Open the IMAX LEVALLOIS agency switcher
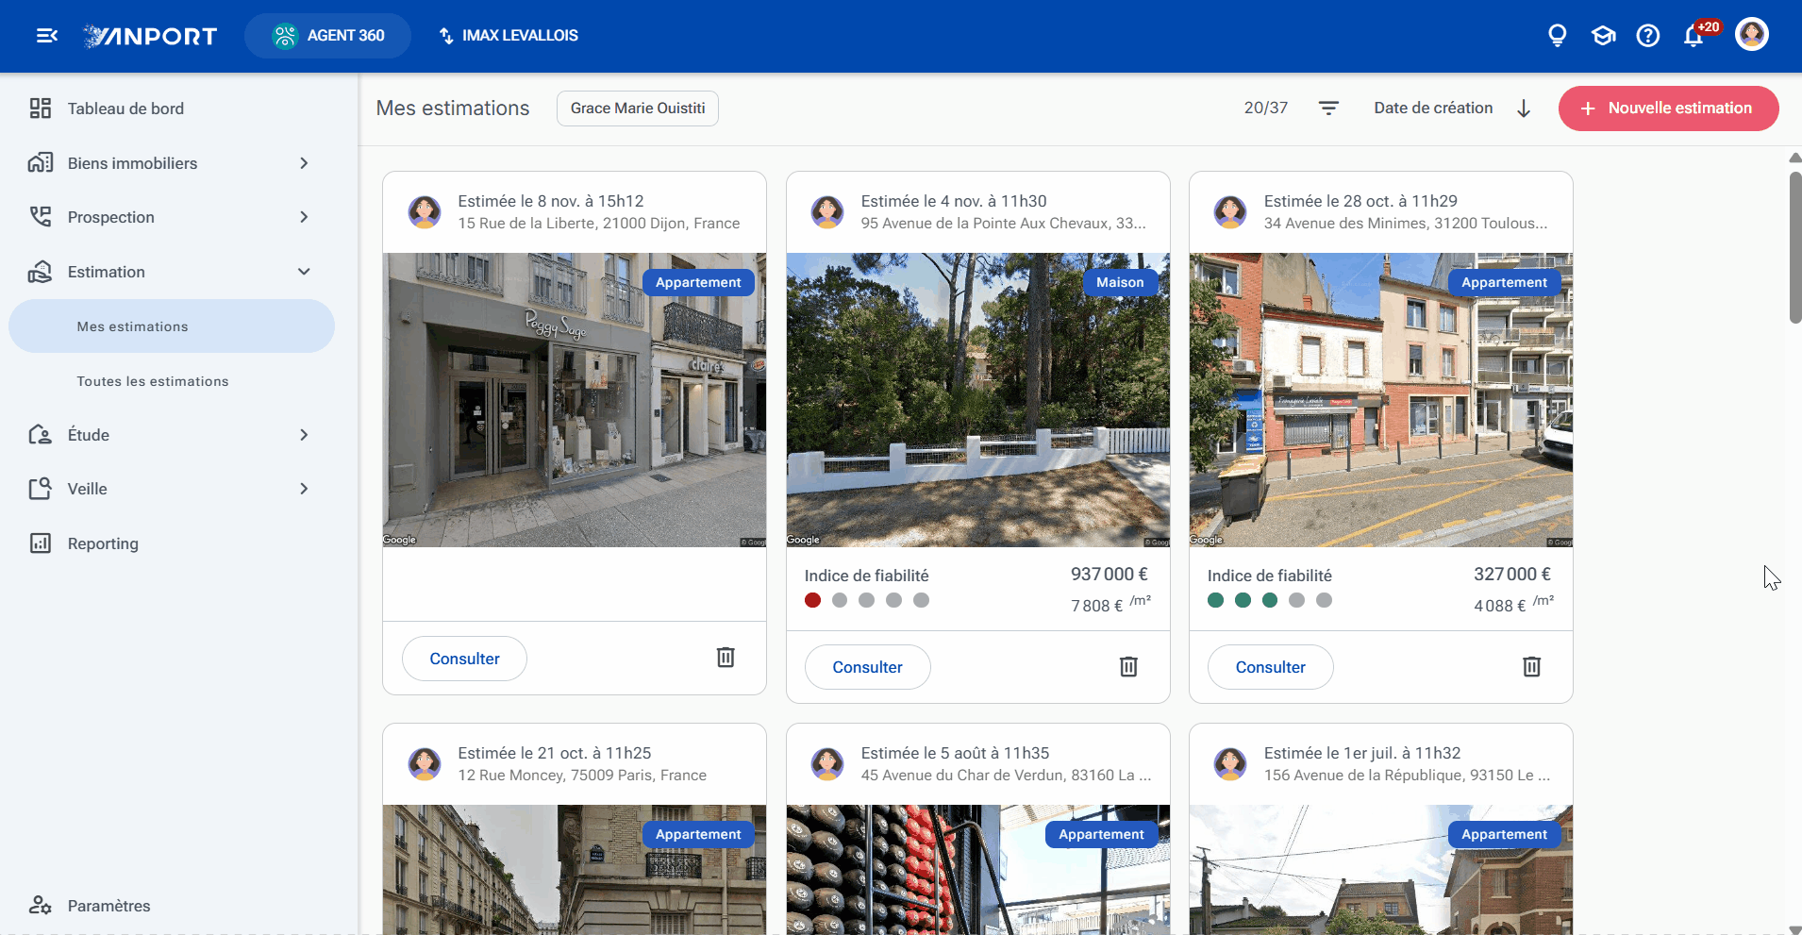 (x=509, y=36)
